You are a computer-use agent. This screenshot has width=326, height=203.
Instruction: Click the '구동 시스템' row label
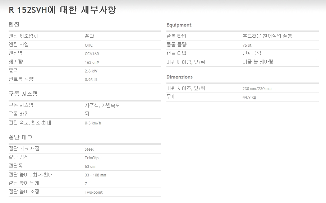pyautogui.click(x=21, y=105)
